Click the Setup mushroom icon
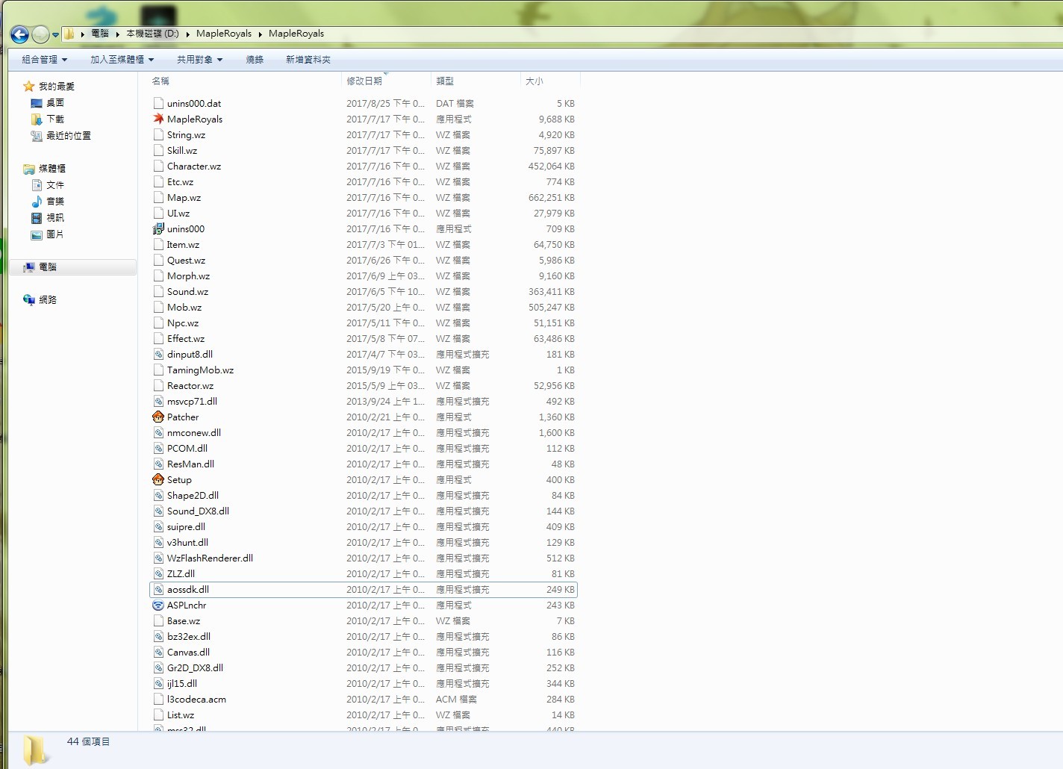This screenshot has width=1063, height=769. click(x=158, y=479)
